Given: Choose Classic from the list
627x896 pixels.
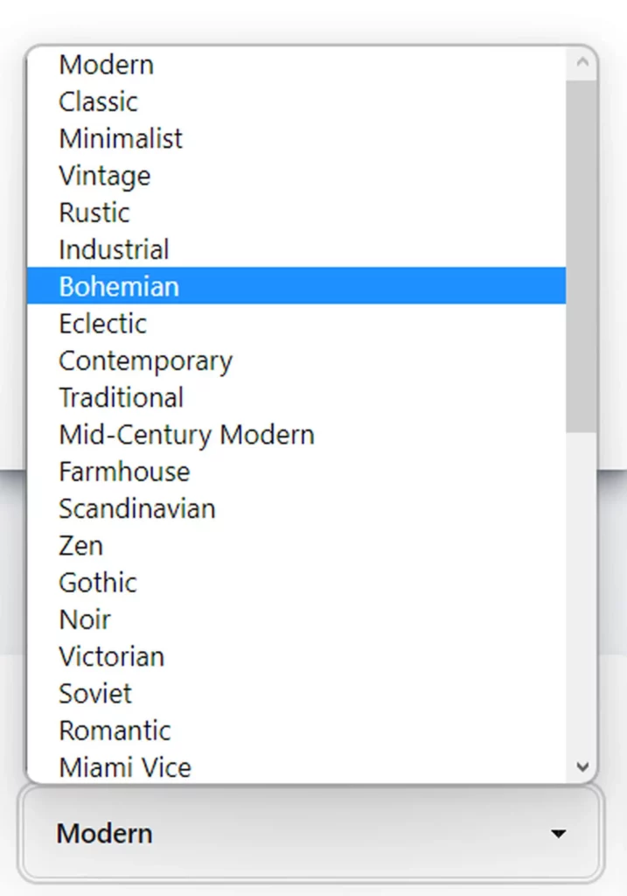Looking at the screenshot, I should 98,101.
